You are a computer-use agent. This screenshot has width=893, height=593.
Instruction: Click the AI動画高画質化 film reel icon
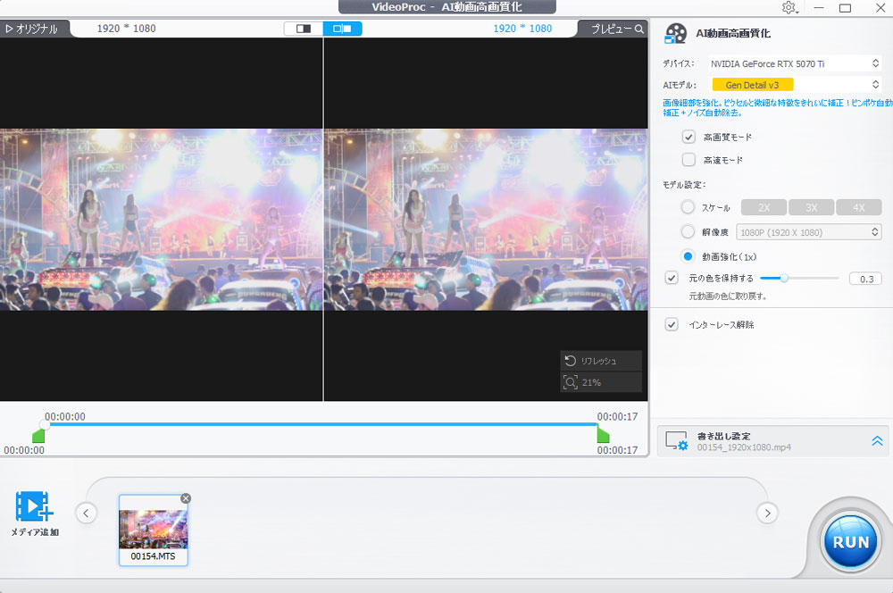click(675, 34)
